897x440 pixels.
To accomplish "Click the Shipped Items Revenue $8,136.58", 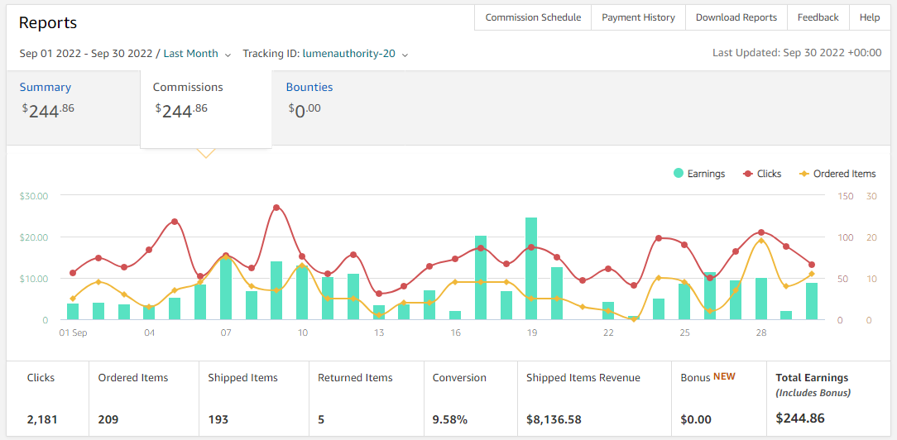I will click(554, 419).
